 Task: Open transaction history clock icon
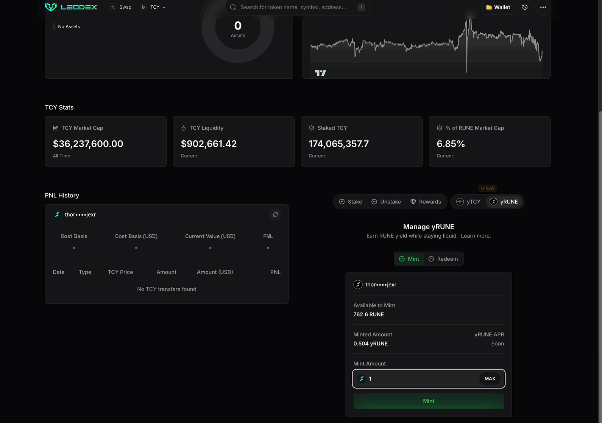point(525,7)
